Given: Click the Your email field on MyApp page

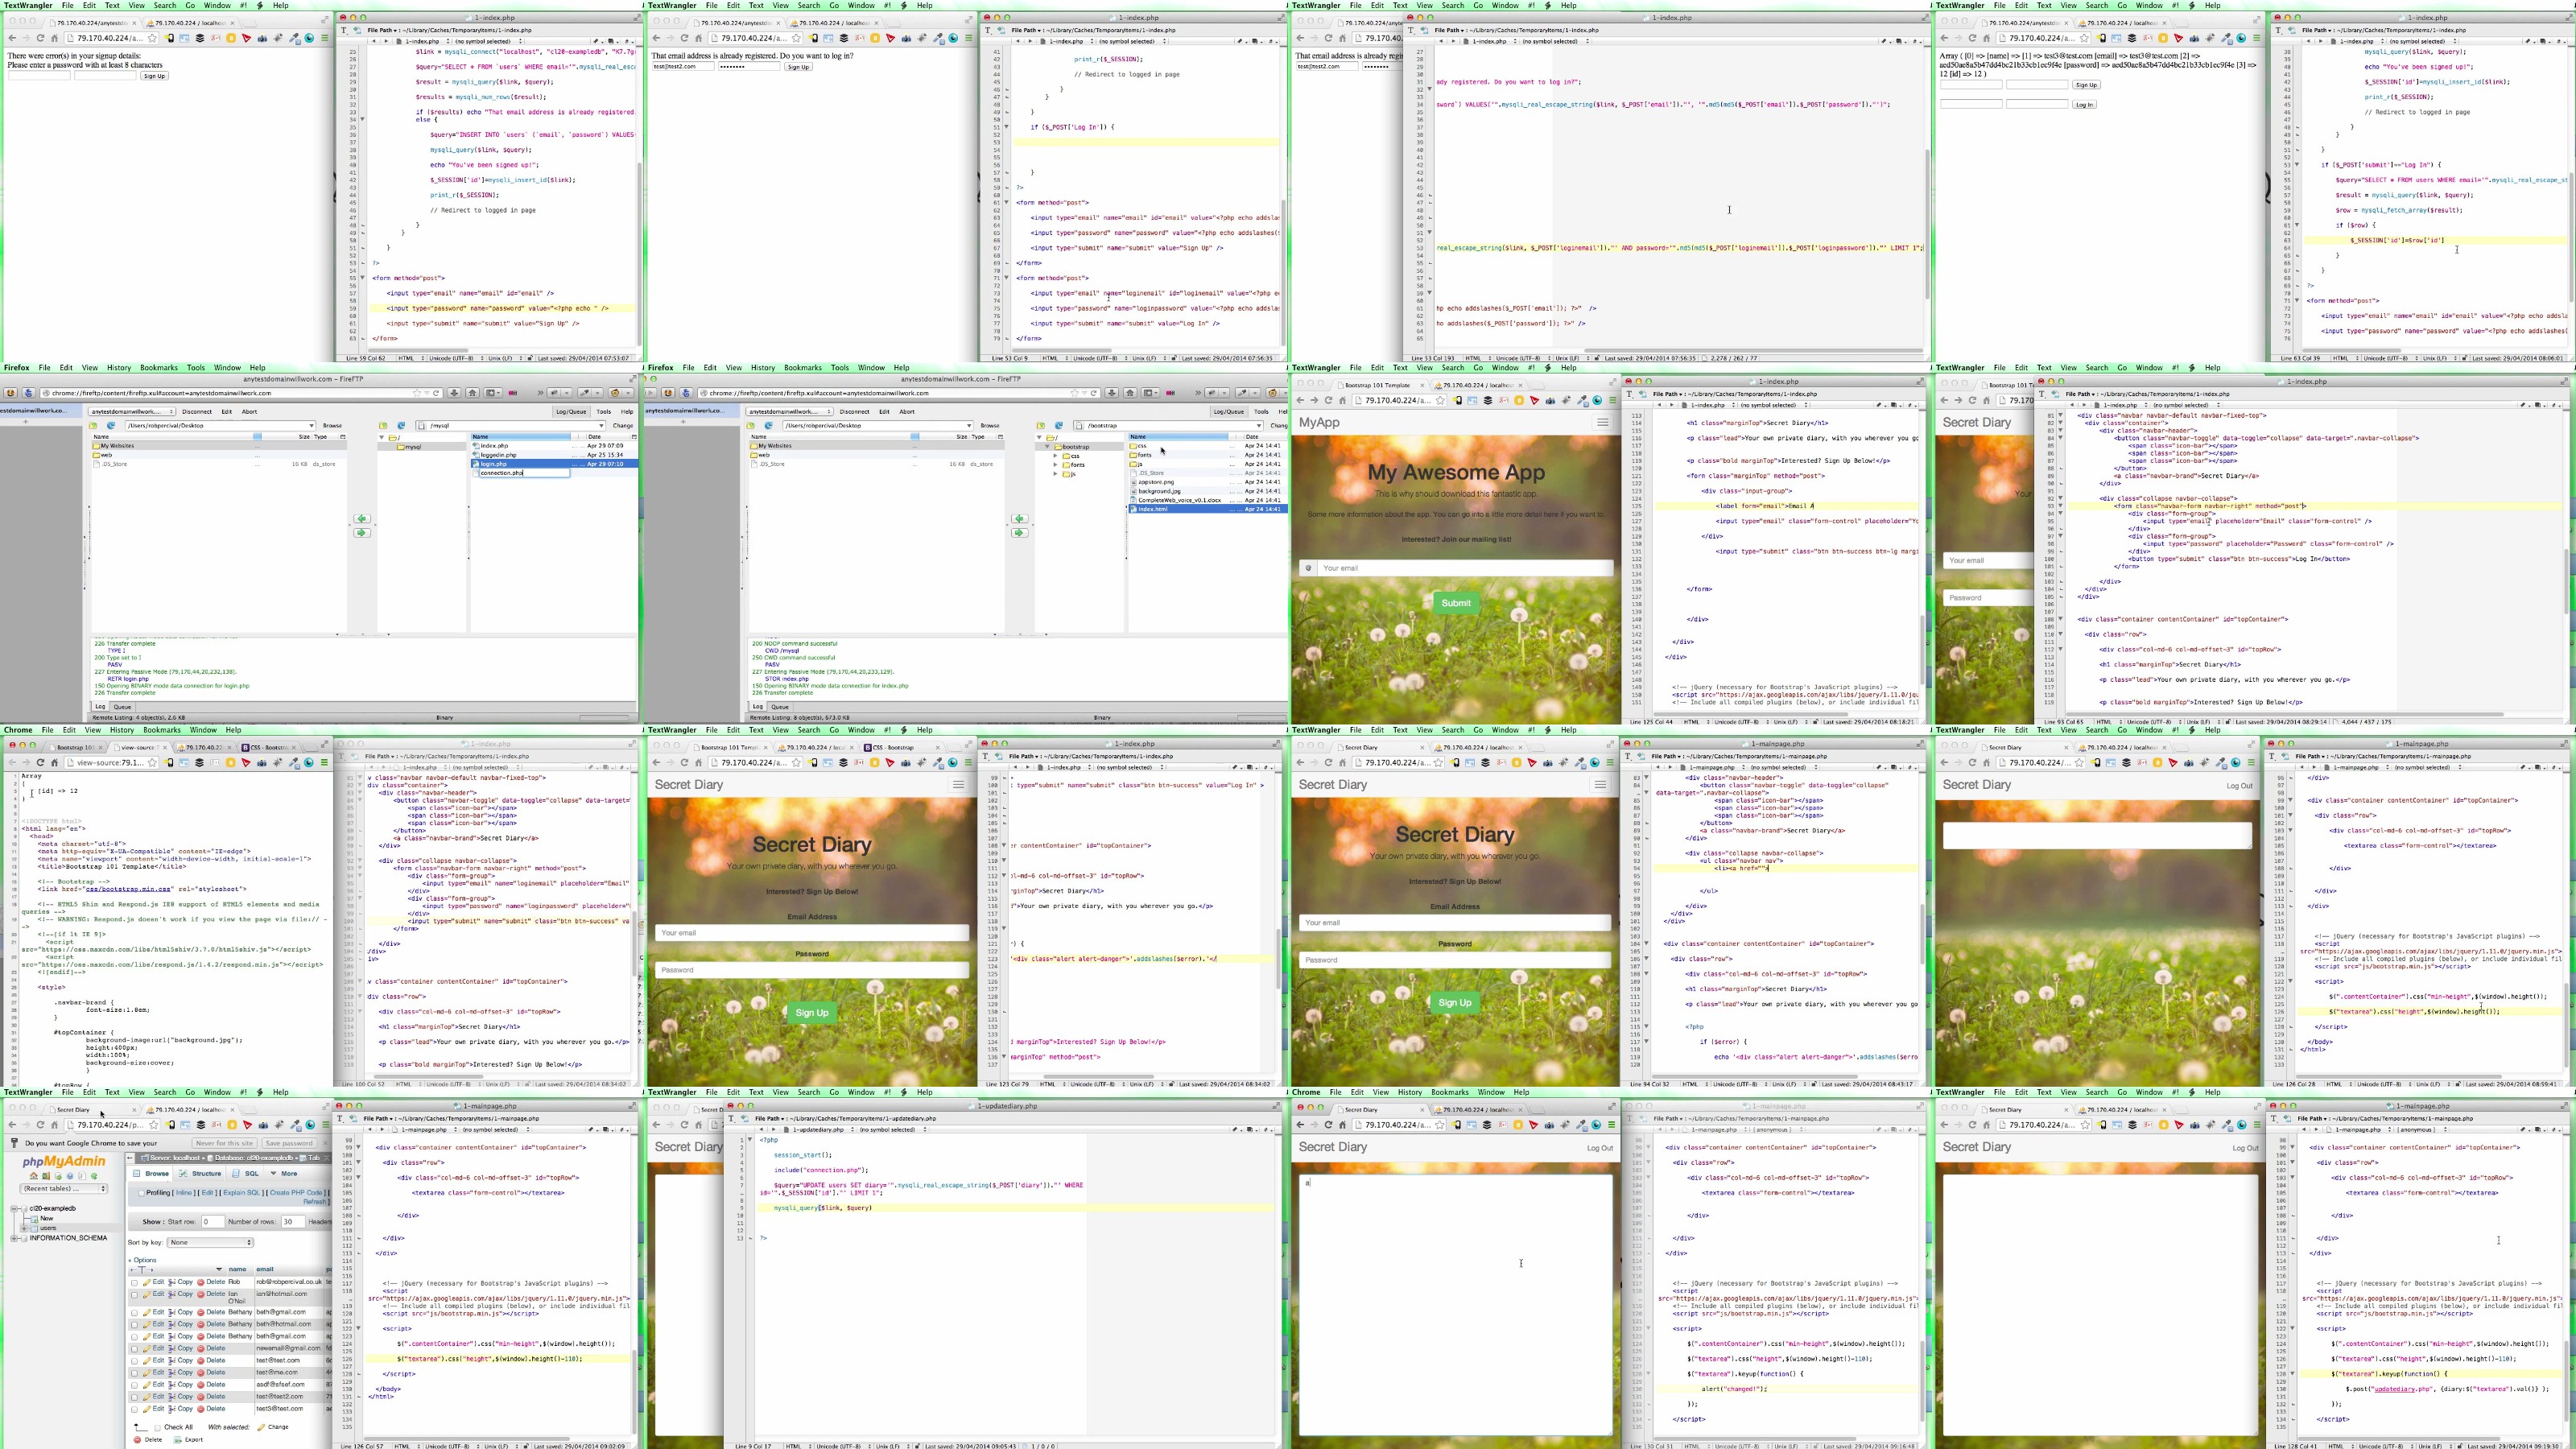Looking at the screenshot, I should click(x=1464, y=568).
